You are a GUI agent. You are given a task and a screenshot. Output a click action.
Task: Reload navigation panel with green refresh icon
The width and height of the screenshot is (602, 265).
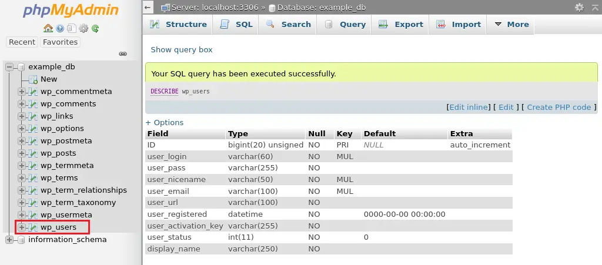coord(95,28)
